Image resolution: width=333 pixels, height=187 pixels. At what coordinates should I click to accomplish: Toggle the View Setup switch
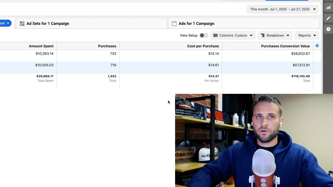tap(204, 35)
